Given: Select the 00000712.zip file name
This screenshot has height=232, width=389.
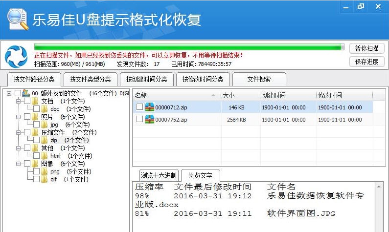Looking at the screenshot, I should tap(171, 107).
